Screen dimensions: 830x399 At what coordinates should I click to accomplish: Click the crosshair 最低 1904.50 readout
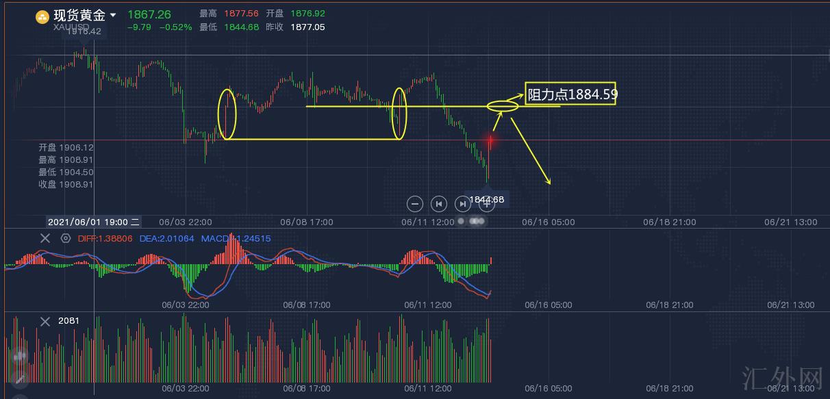click(66, 172)
